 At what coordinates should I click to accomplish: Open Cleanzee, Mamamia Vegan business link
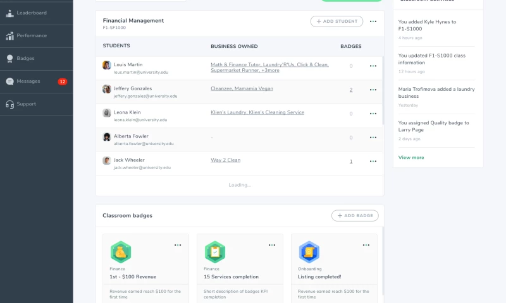coord(242,89)
